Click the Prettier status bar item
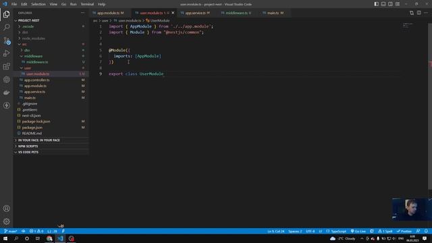432x243 pixels. pyautogui.click(x=404, y=231)
